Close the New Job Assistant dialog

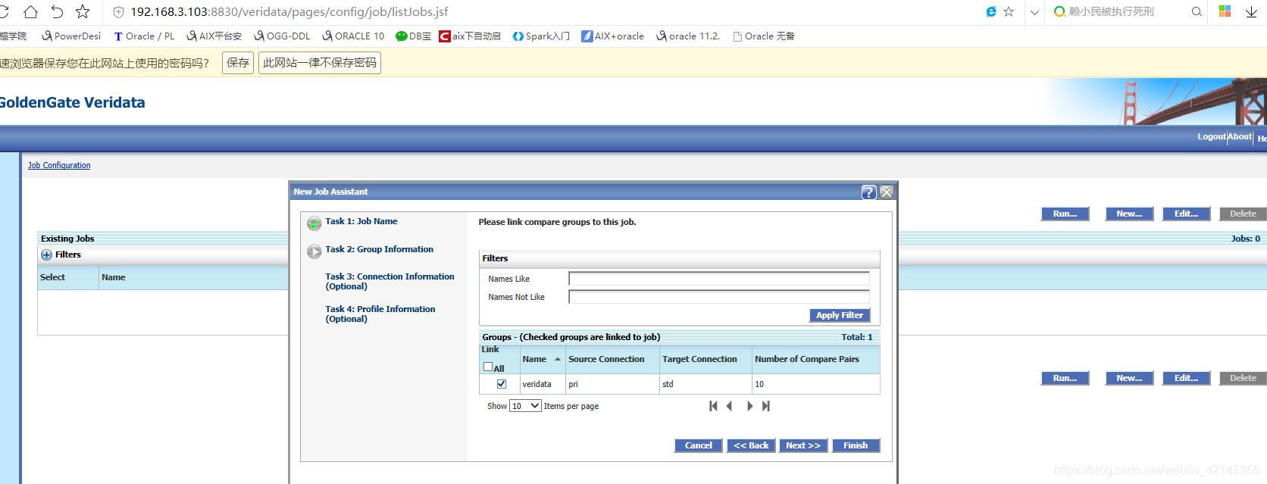(x=887, y=192)
